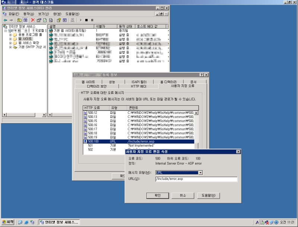This screenshot has height=227, width=298.
Task: Select the 501 'Not Implemented' row
Action: [139, 145]
